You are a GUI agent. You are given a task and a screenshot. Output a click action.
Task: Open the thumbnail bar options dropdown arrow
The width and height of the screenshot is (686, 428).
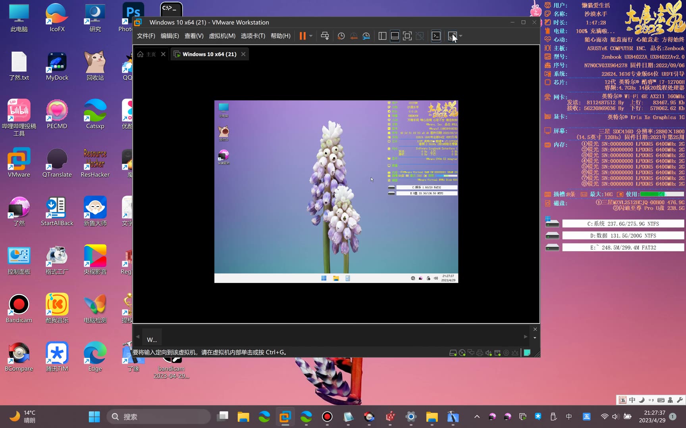click(535, 338)
